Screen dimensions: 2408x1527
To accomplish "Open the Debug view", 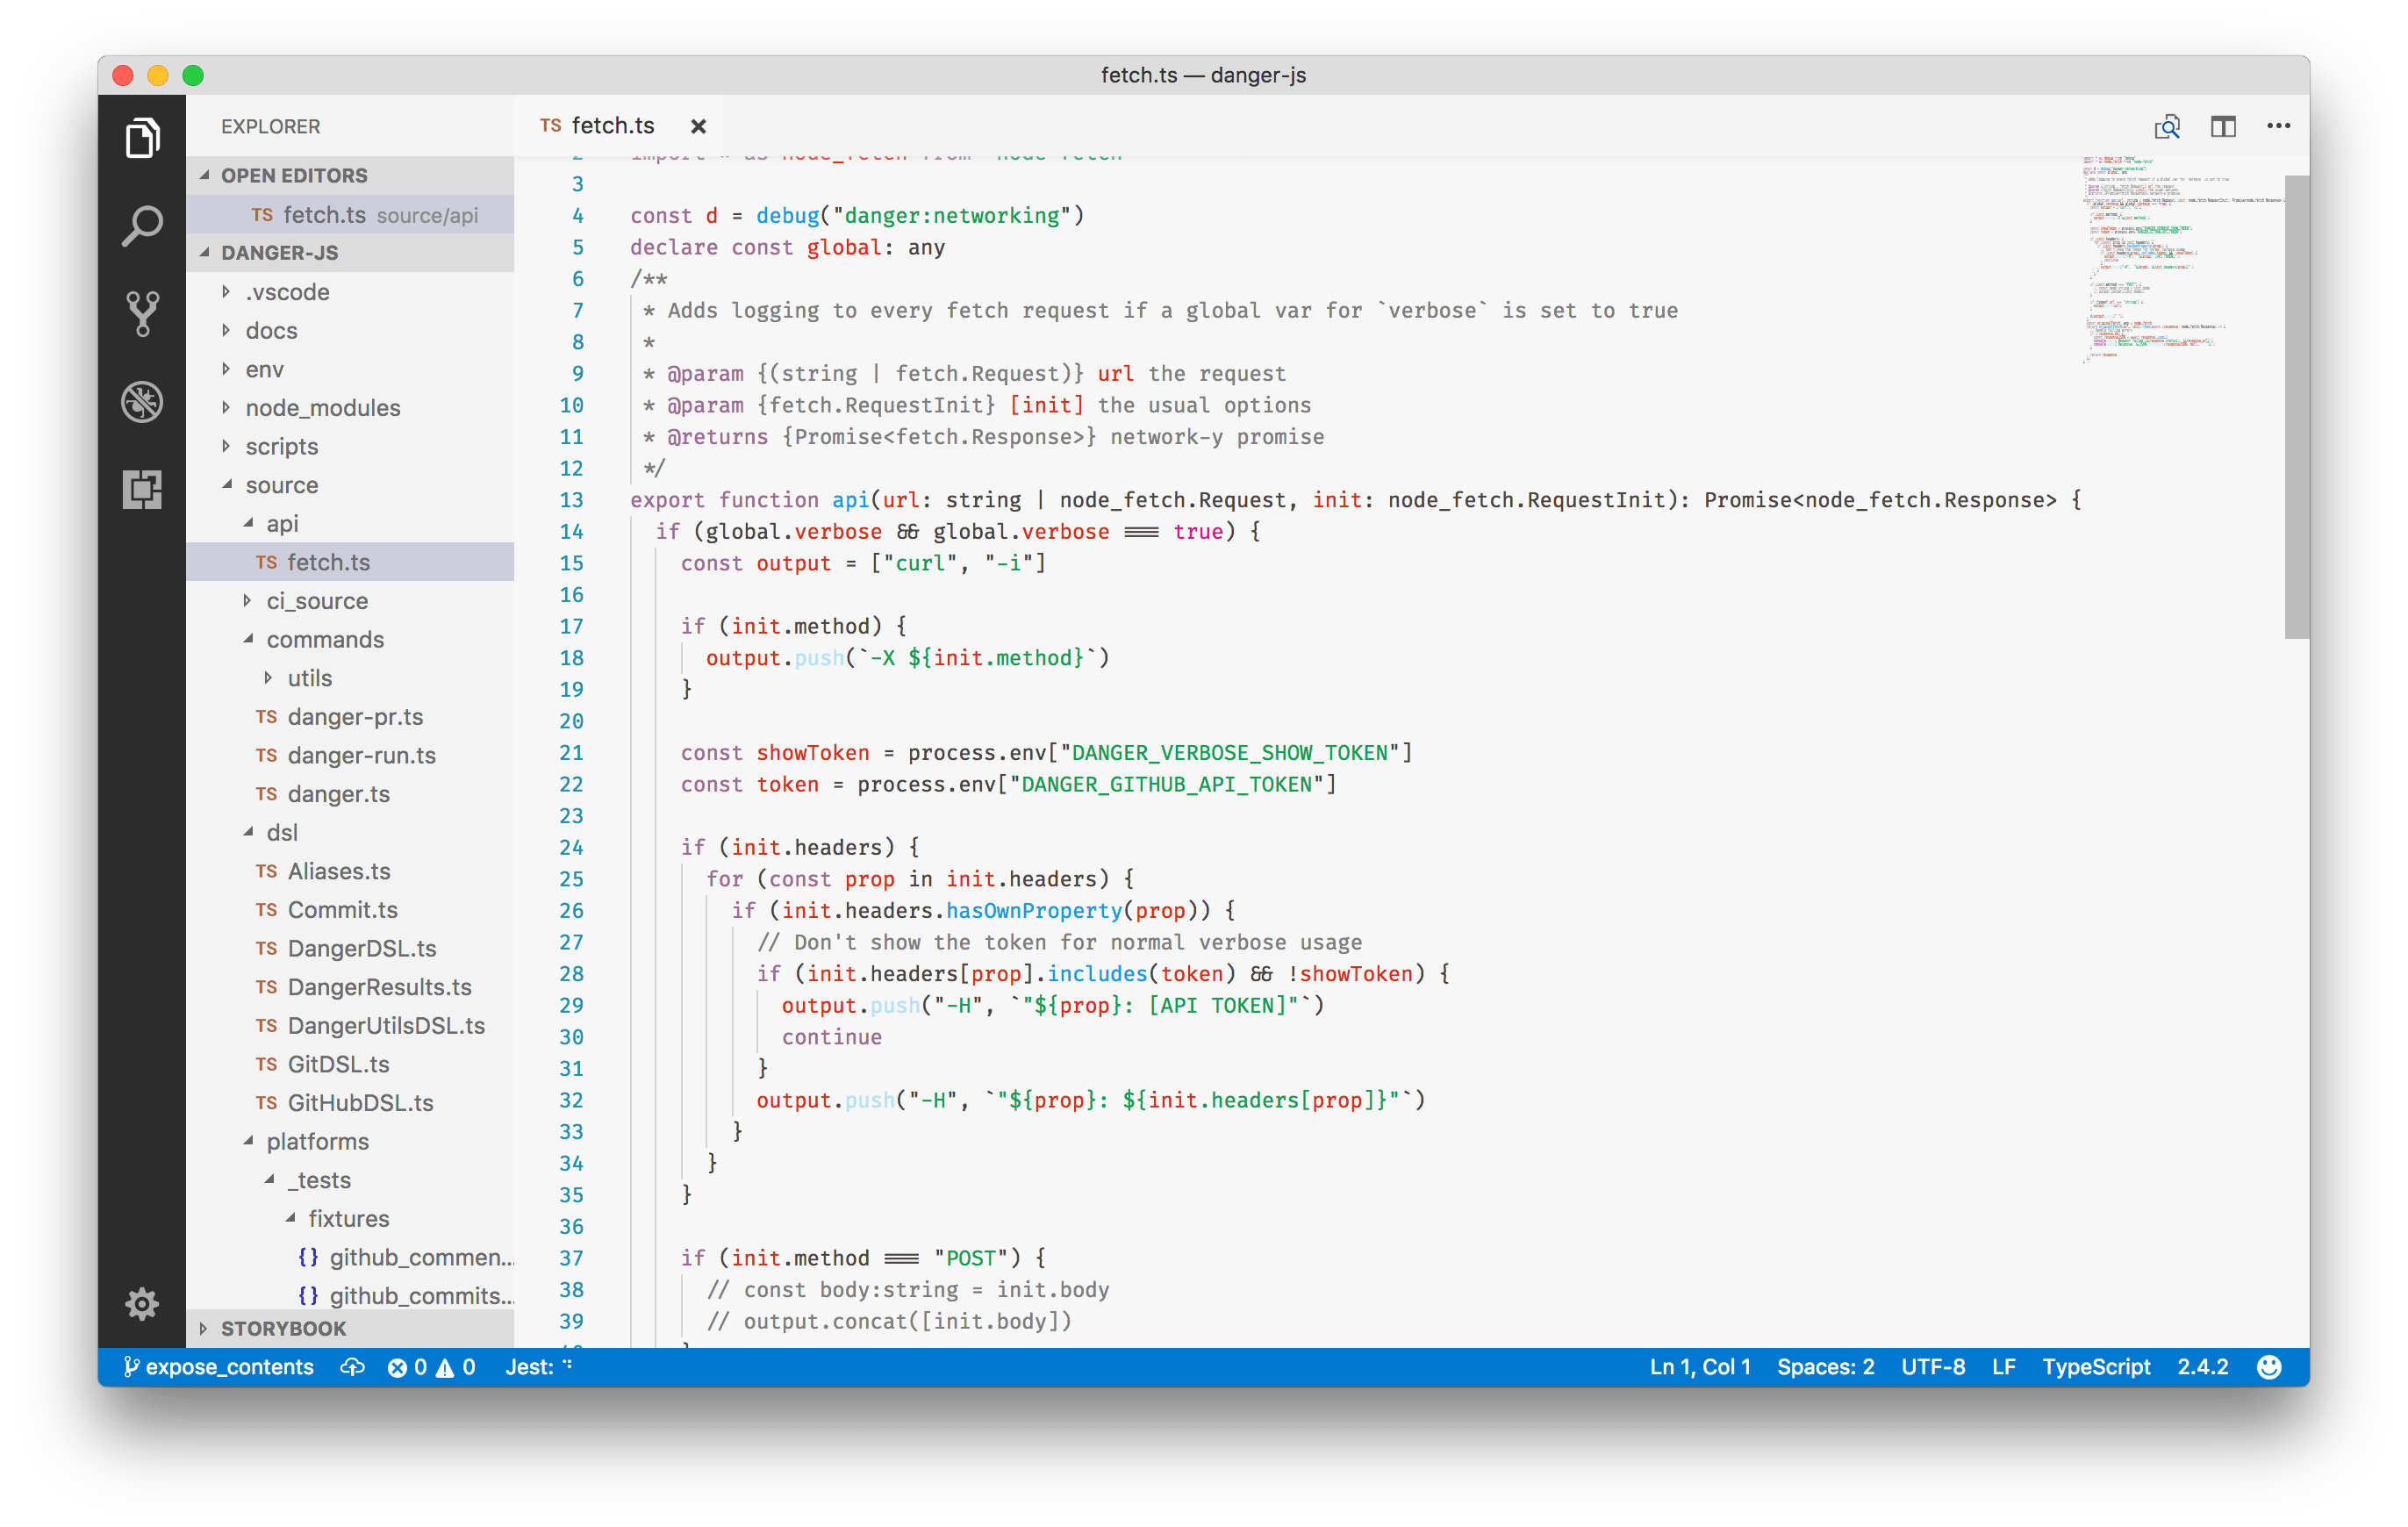I will (141, 401).
